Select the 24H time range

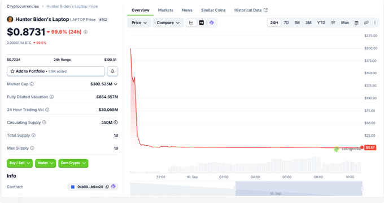[x=274, y=22]
